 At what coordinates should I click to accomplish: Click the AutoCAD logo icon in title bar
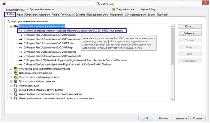click(4, 3)
